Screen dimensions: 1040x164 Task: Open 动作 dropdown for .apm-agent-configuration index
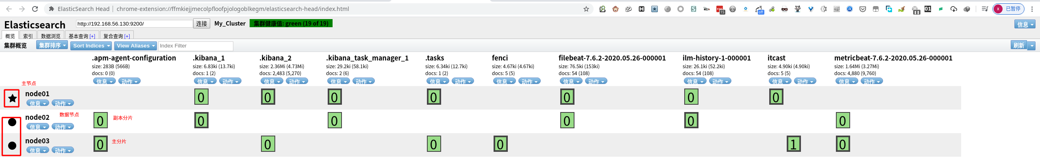tap(129, 81)
